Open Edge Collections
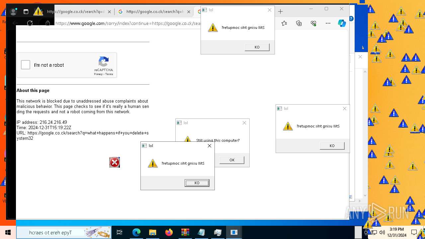The width and height of the screenshot is (425, 239). tap(299, 23)
